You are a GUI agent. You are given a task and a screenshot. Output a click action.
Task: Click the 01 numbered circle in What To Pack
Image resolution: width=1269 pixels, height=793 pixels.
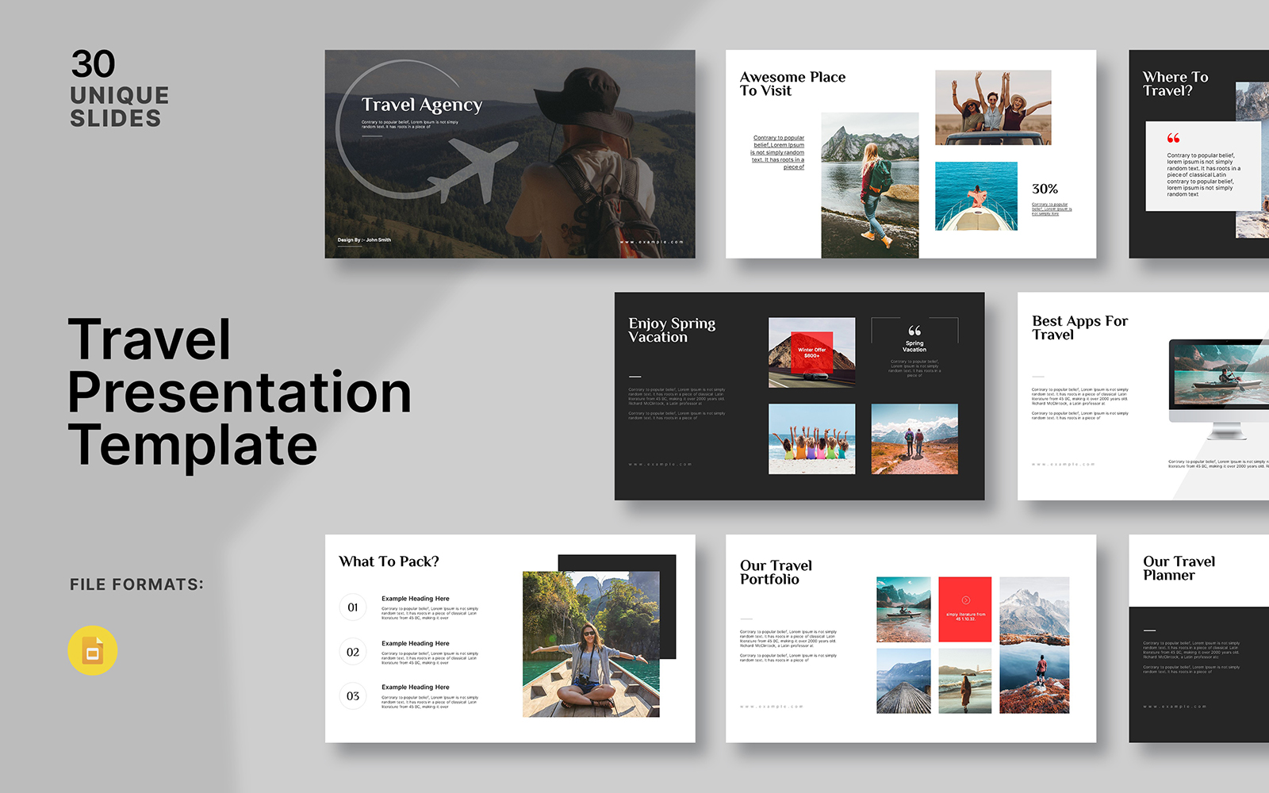coord(353,607)
